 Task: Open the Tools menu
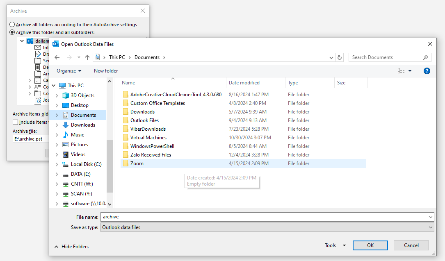pyautogui.click(x=335, y=245)
